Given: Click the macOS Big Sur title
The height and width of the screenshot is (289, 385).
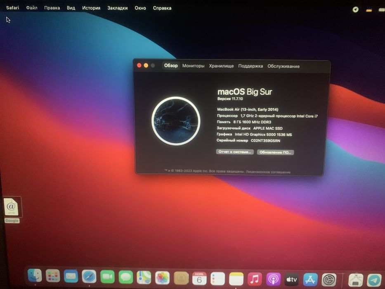Looking at the screenshot, I should 245,92.
